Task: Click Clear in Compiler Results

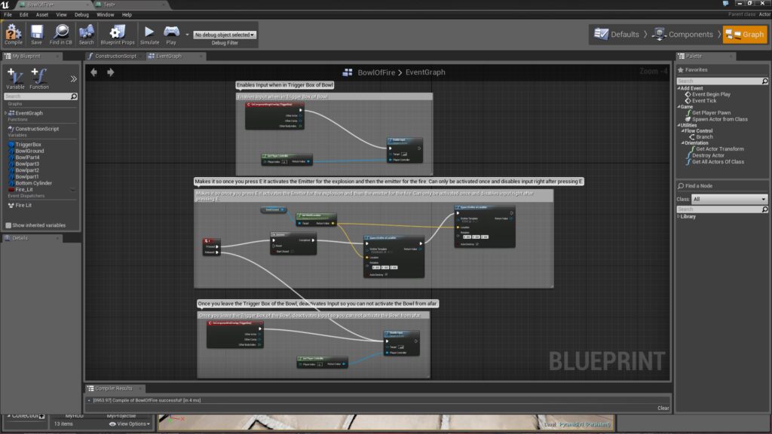Action: [x=663, y=408]
